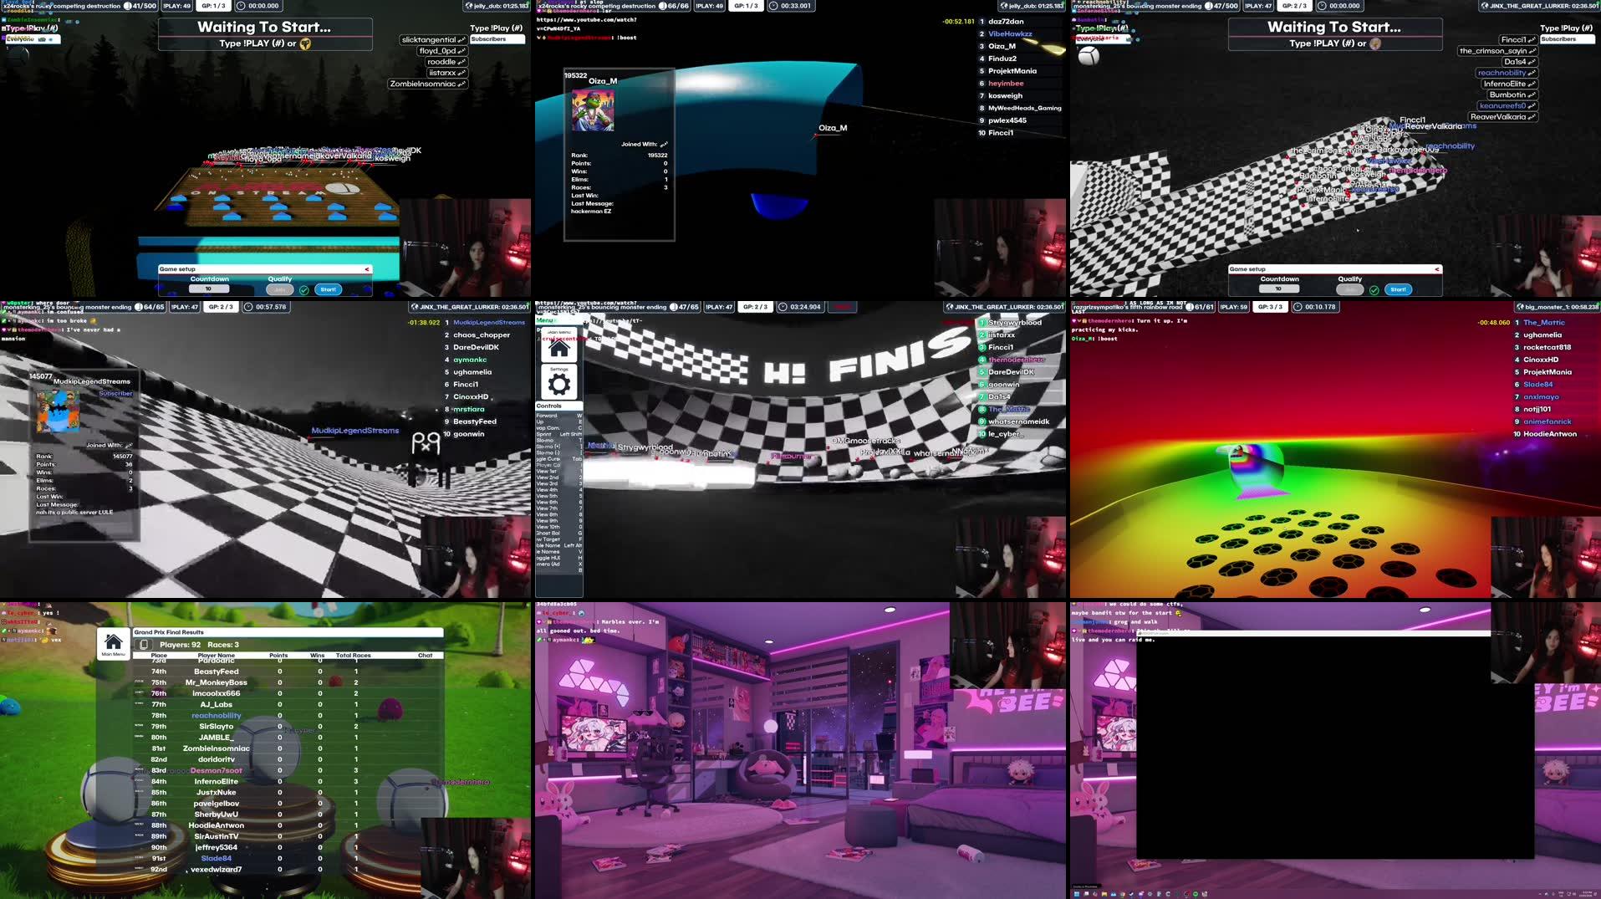Open the Menu header above the controls list

544,320
